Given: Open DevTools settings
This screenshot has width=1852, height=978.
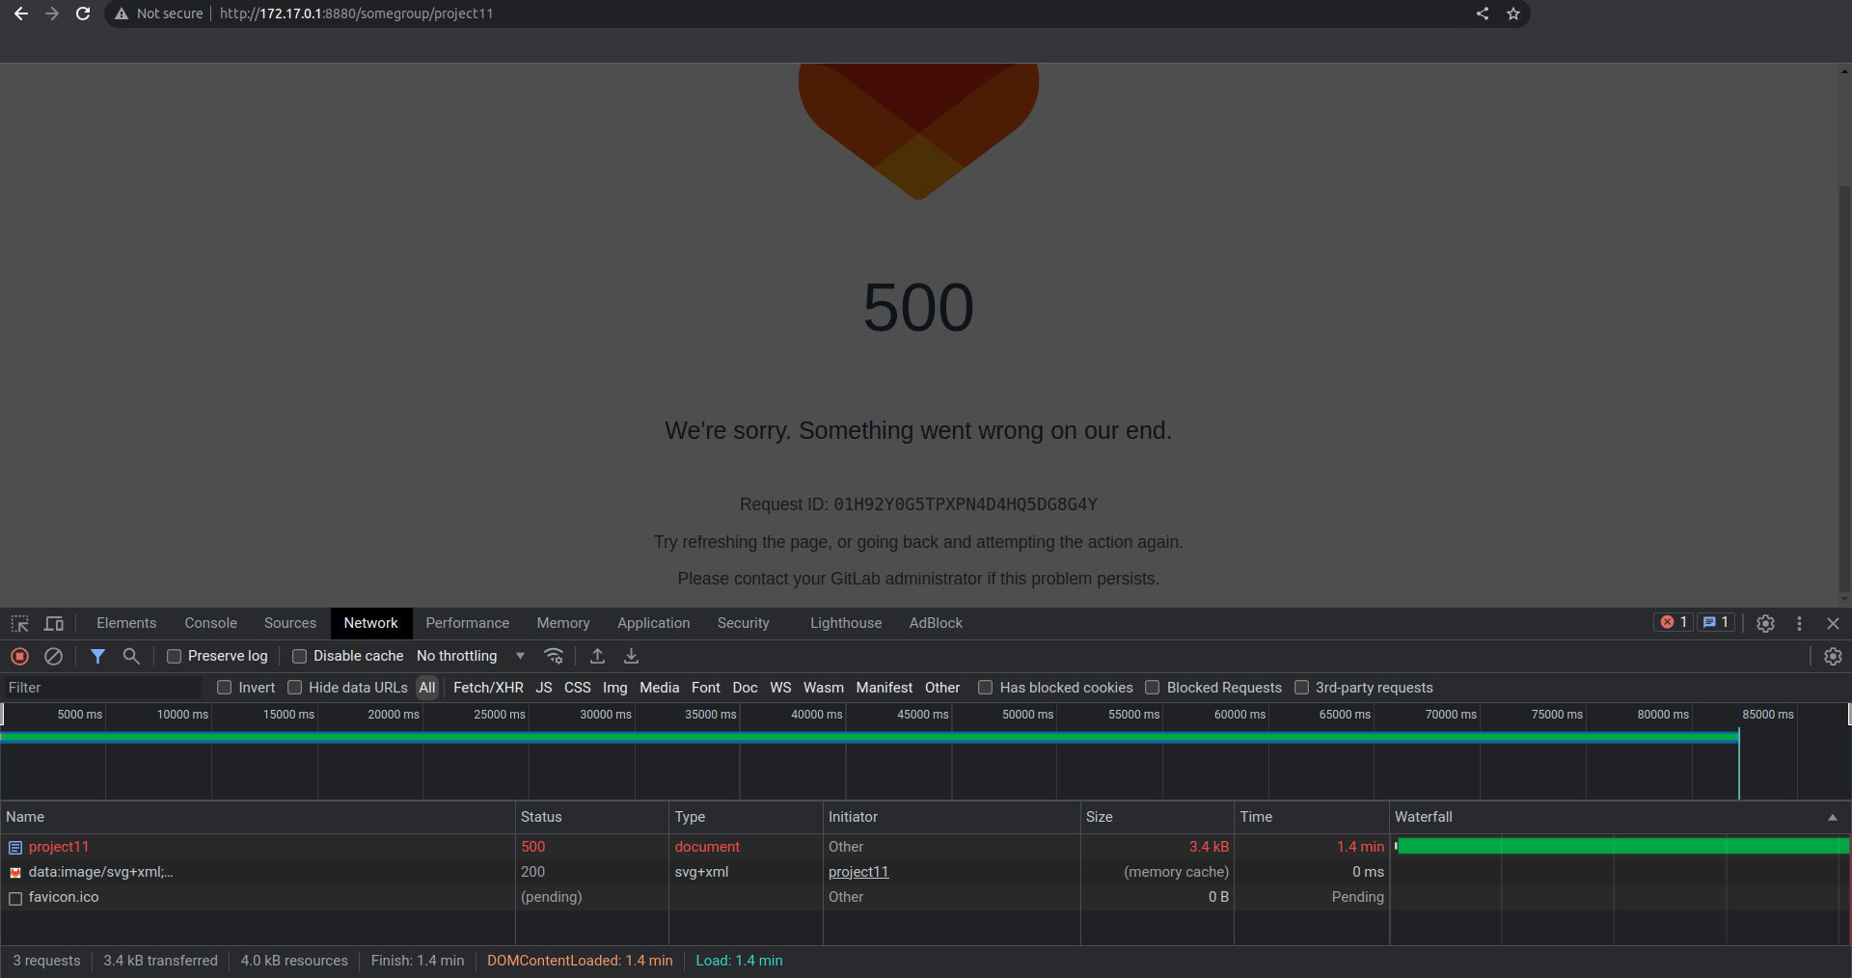Looking at the screenshot, I should [1765, 623].
